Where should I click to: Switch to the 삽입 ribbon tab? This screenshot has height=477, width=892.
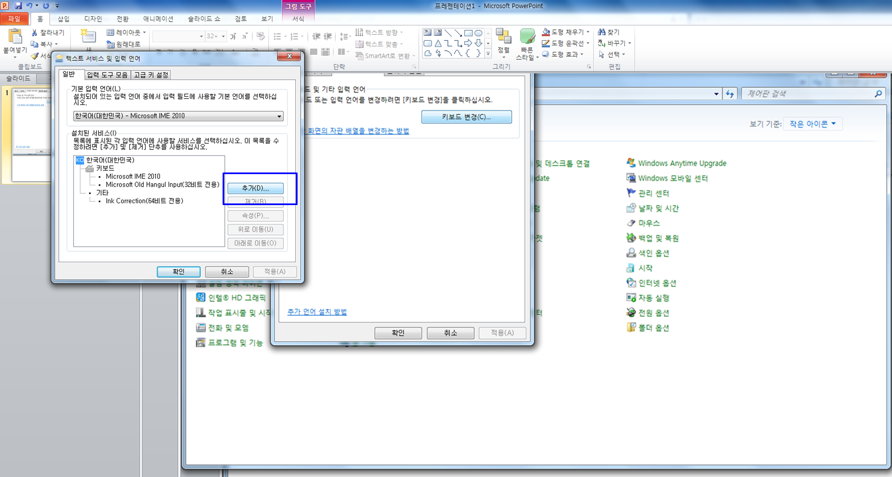coord(63,19)
